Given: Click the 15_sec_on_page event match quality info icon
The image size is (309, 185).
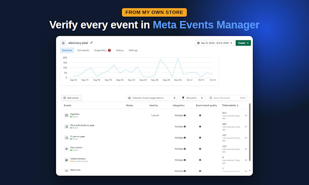Looking at the screenshot, I should pos(200,138).
